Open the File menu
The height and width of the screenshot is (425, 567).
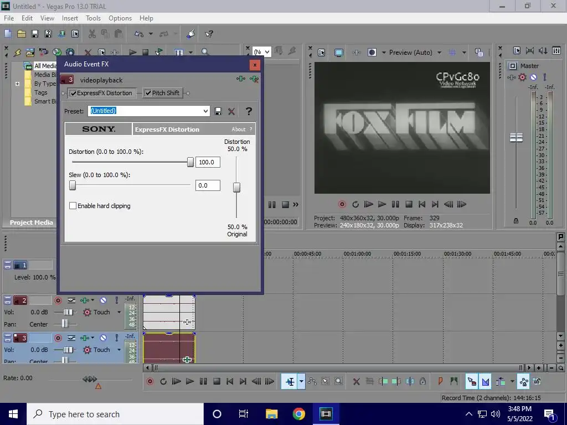coord(9,18)
